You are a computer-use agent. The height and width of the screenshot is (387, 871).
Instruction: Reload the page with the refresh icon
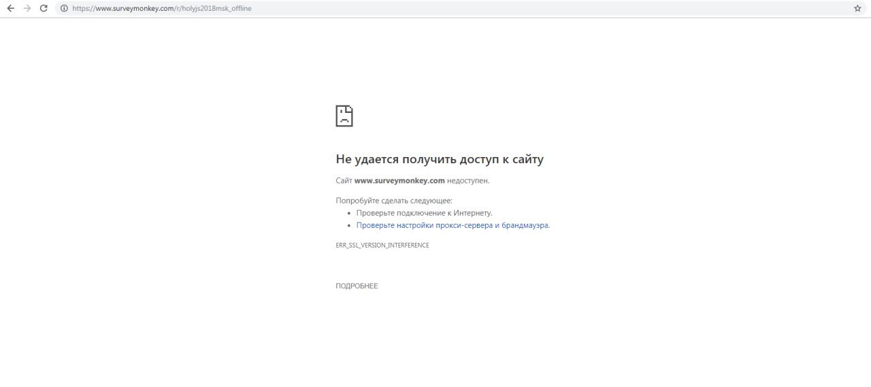[x=44, y=8]
